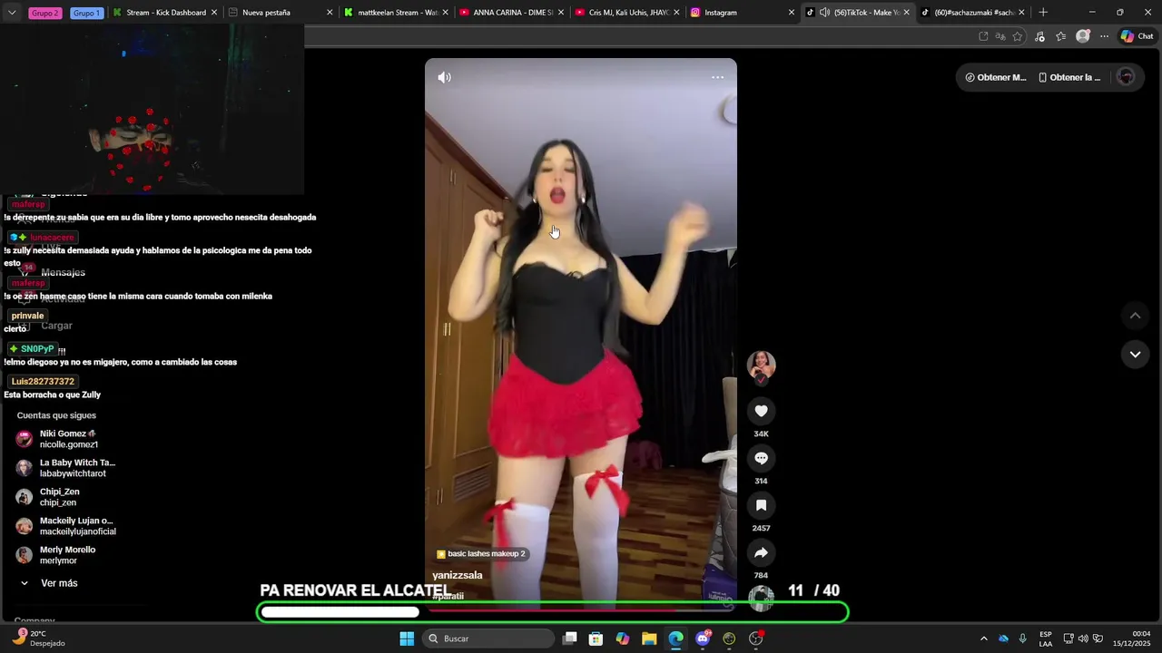The width and height of the screenshot is (1162, 653).
Task: Close the Instagram tab
Action: pyautogui.click(x=791, y=13)
